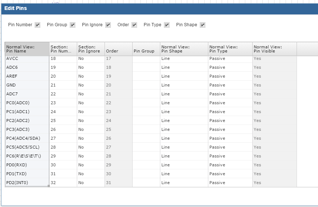
Task: Click pin number 25 in PC2(ADC2) row
Action: click(63, 121)
